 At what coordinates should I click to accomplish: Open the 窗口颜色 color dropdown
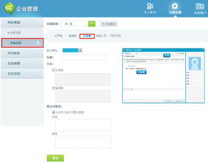point(80,50)
